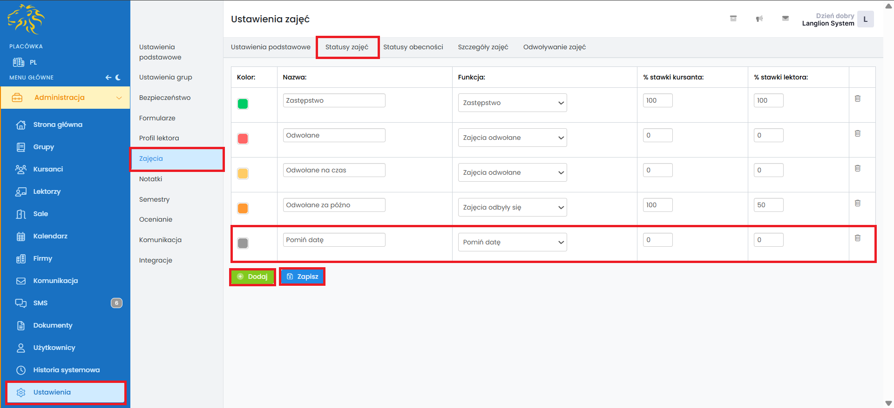894x408 pixels.
Task: Collapse sidebar with the left arrow icon
Action: point(108,78)
